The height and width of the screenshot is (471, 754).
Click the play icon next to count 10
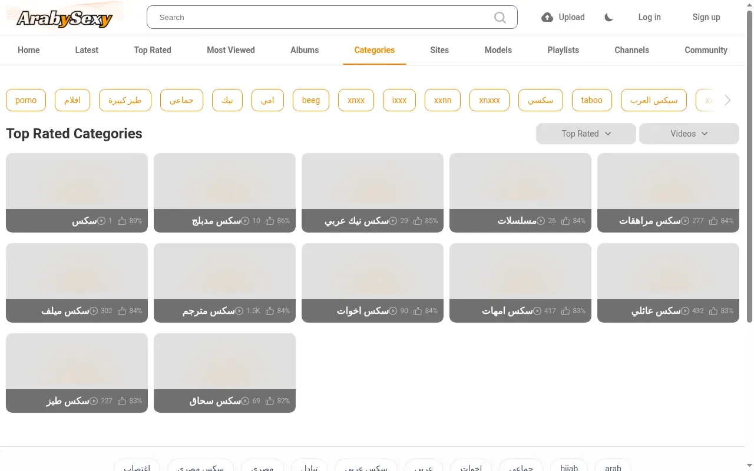click(x=245, y=221)
